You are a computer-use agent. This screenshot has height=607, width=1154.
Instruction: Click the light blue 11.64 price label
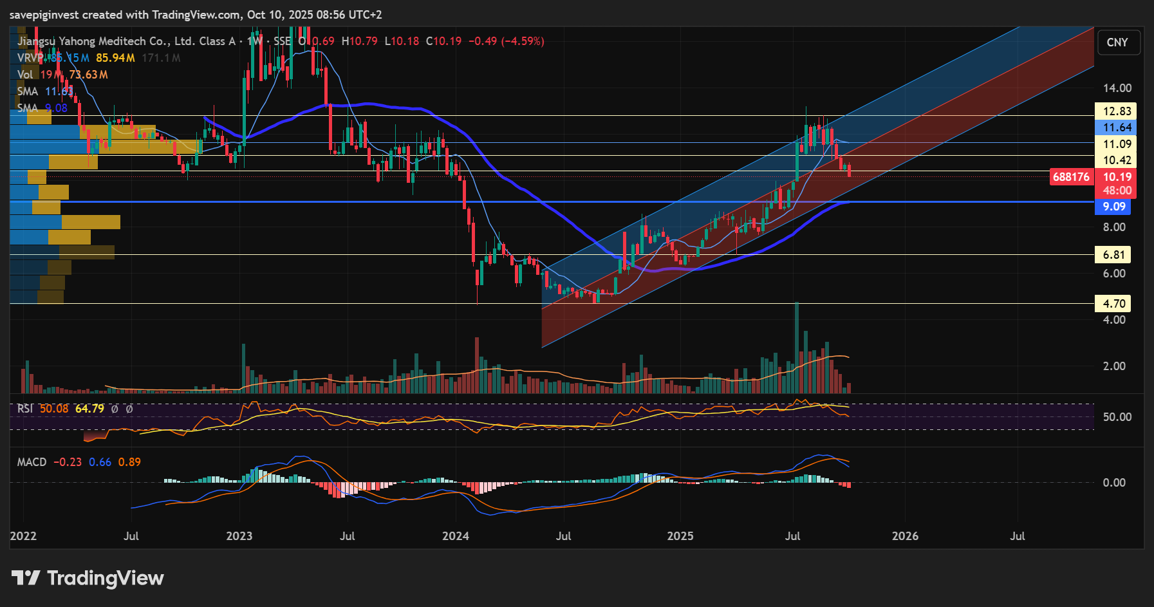1117,127
